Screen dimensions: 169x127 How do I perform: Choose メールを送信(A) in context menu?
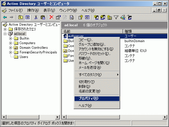click(x=97, y=68)
